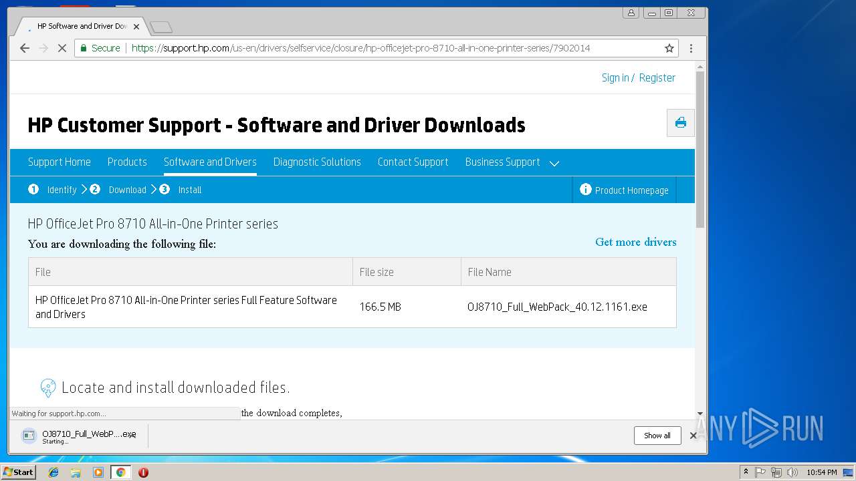
Task: Click the Action Center flag tray icon
Action: [x=760, y=472]
